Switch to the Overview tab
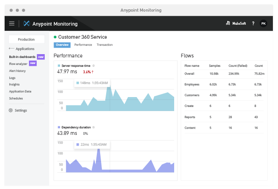Viewport: 278px width, 189px height. tap(62, 45)
